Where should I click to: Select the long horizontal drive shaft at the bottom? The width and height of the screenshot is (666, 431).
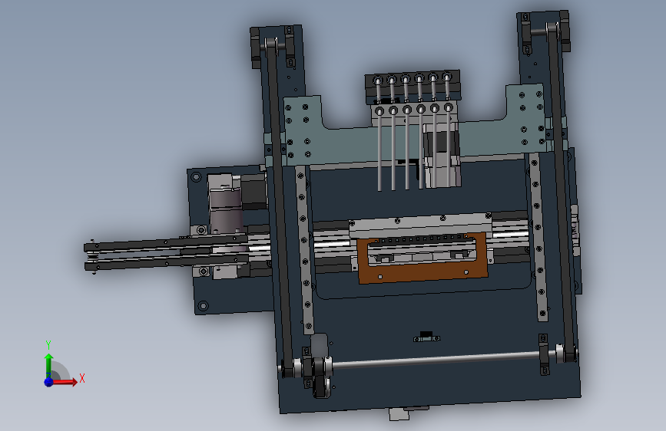tap(438, 360)
